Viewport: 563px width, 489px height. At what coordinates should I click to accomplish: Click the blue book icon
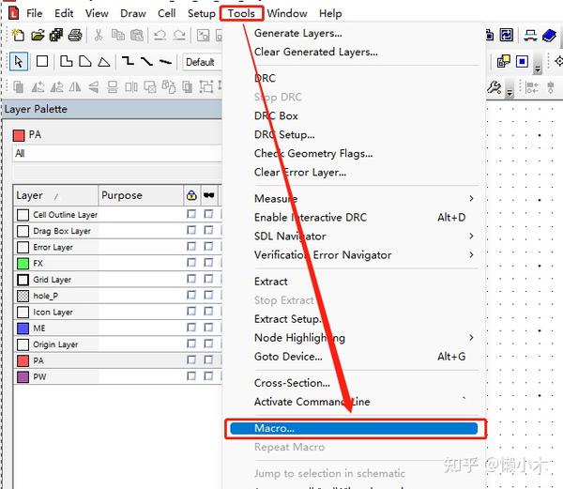point(549,36)
